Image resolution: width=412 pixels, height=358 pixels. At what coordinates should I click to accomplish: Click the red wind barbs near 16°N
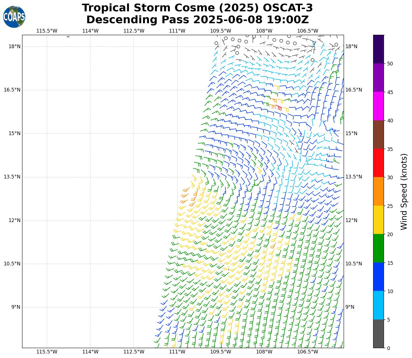[x=279, y=108]
